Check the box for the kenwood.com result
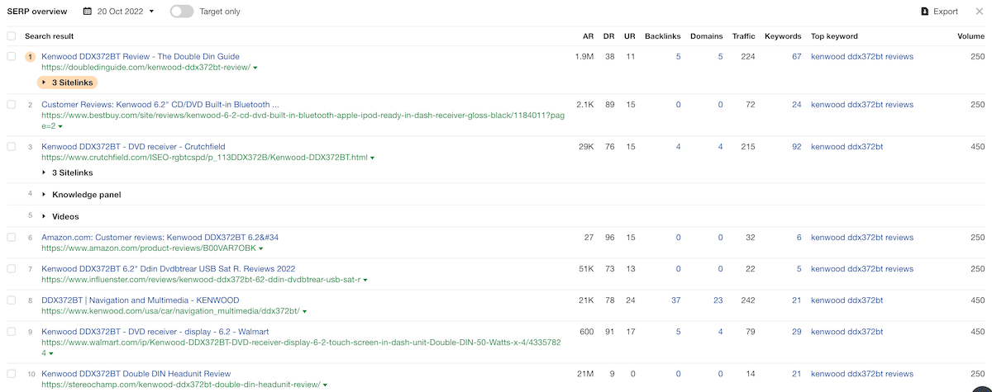This screenshot has width=992, height=392. click(x=12, y=300)
